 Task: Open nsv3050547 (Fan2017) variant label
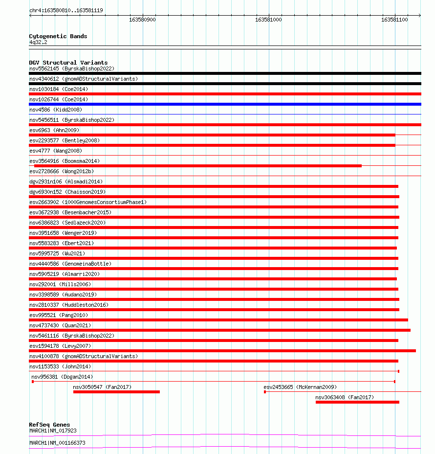102,387
